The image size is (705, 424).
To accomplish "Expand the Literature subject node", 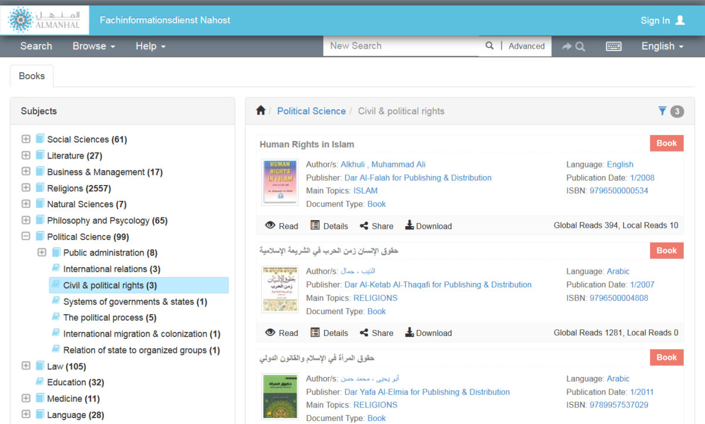I will (26, 156).
